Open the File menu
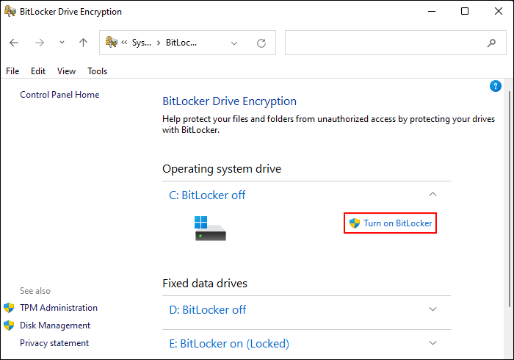The height and width of the screenshot is (360, 514). (x=12, y=71)
